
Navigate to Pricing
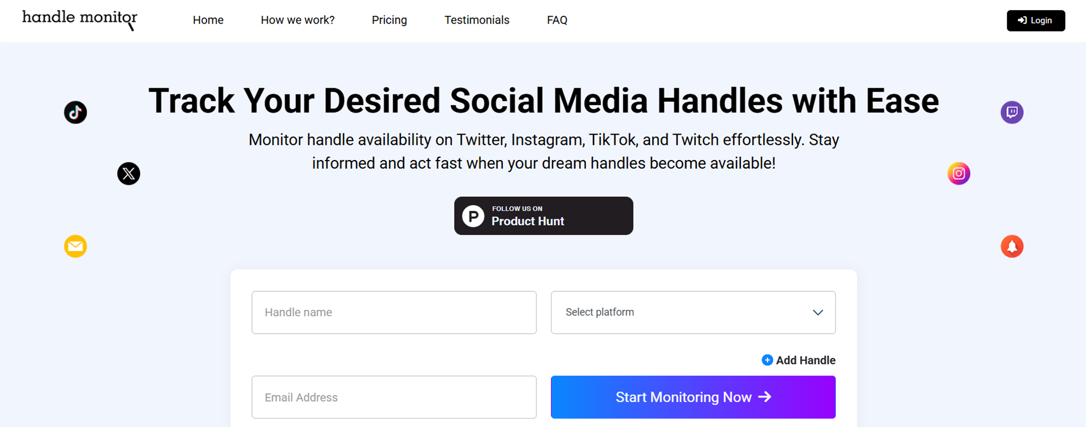click(x=389, y=20)
